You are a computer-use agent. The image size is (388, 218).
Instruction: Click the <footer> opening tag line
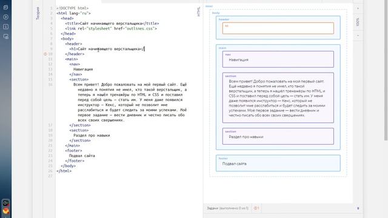click(x=73, y=151)
